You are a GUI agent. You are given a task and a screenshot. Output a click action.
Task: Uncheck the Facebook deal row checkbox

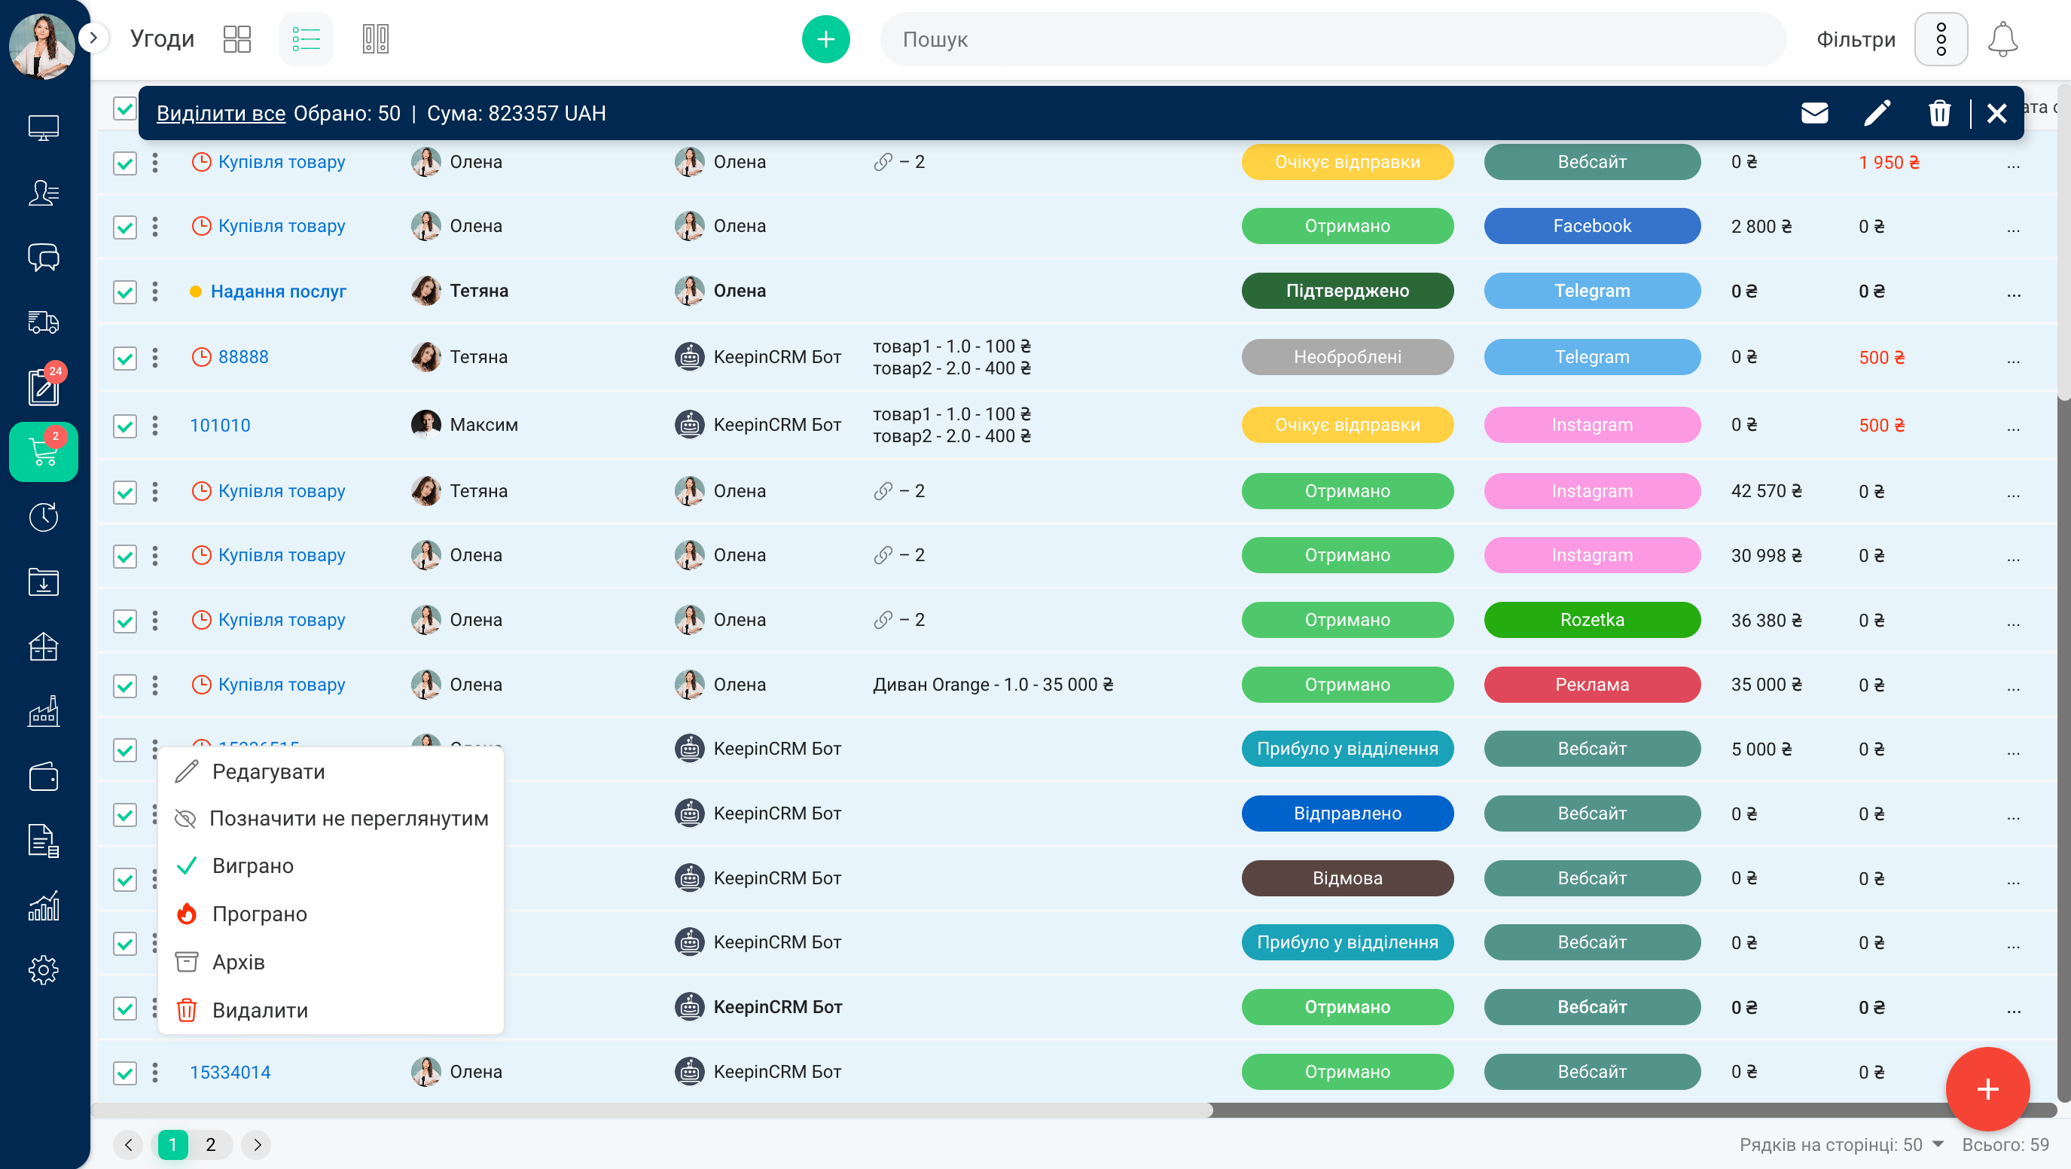124,227
